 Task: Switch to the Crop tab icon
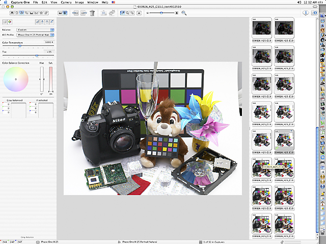pos(26,13)
